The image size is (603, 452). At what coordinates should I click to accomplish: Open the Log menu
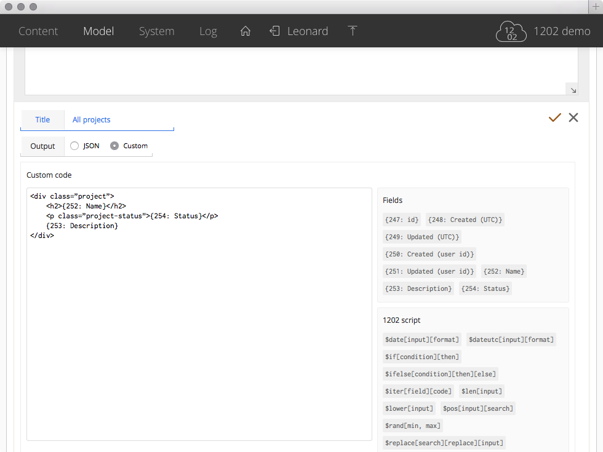tap(208, 31)
